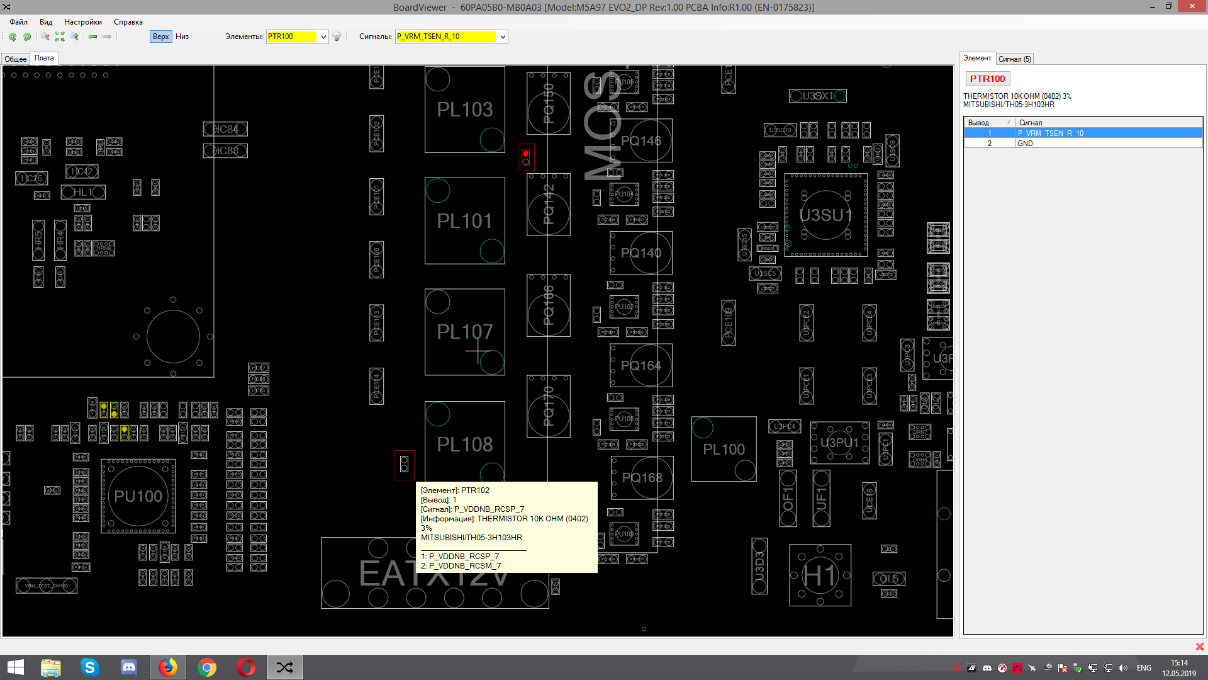The image size is (1208, 680).
Task: Click the rotate counter-clockwise toolbar icon
Action: 13,37
